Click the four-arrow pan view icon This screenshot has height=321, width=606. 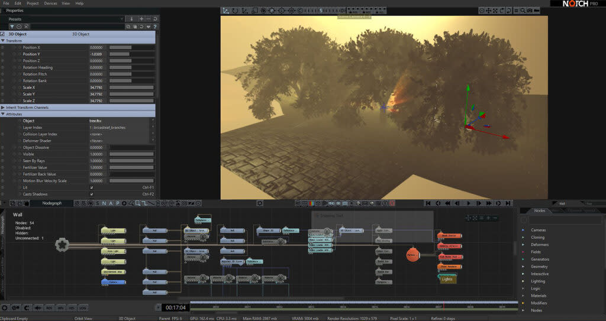tap(488, 11)
